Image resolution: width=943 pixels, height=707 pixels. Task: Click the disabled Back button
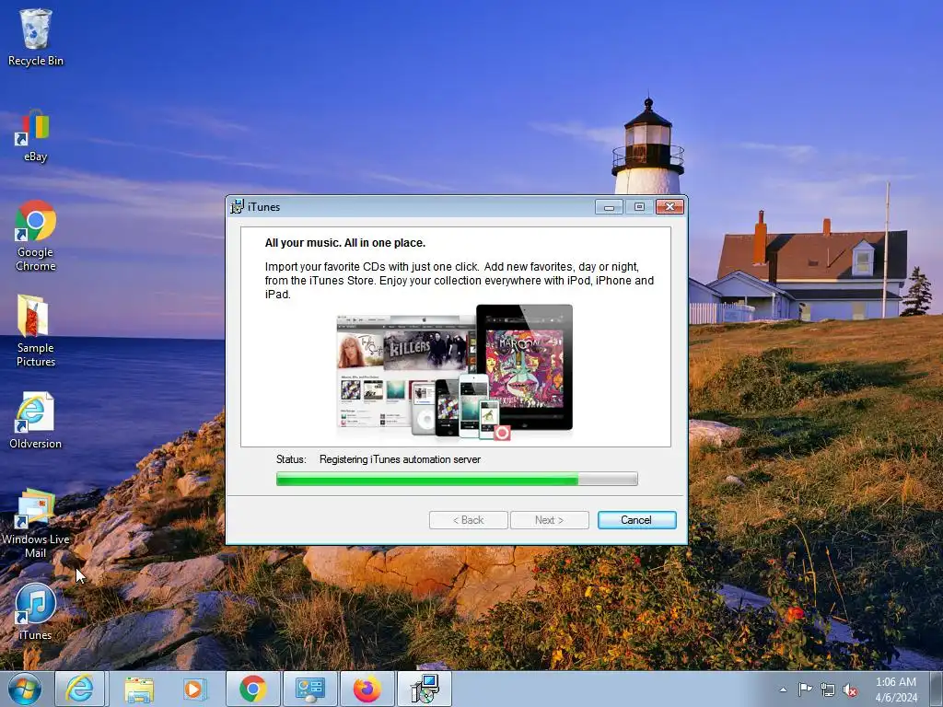(468, 520)
